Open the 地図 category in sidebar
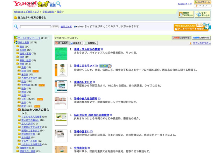This screenshot has height=153, width=224. 23,92
